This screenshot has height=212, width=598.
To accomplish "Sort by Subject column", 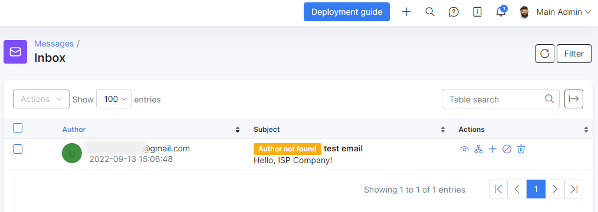I will pos(267,130).
